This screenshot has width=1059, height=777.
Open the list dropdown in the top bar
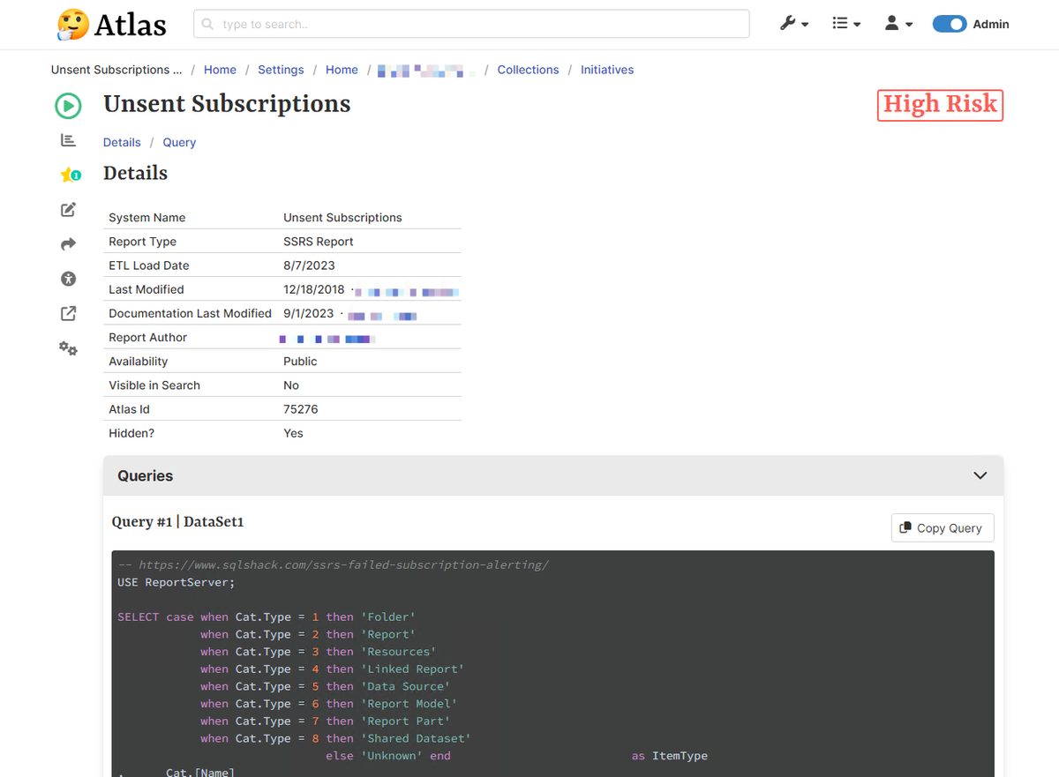tap(845, 24)
